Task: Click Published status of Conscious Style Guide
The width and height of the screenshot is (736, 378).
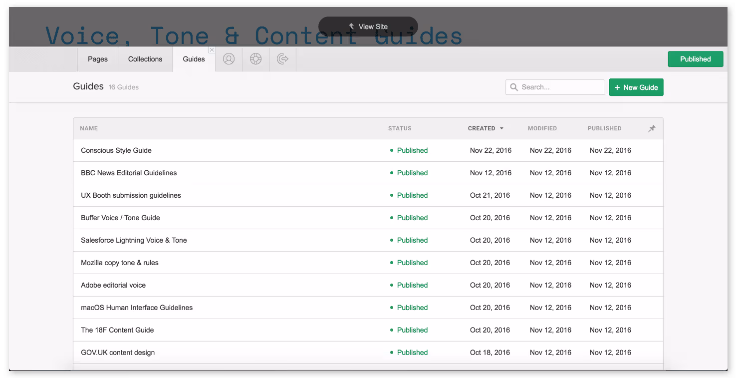Action: click(409, 150)
